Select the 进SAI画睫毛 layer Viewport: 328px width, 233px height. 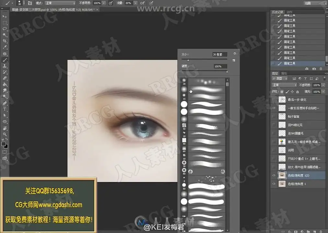point(298,133)
